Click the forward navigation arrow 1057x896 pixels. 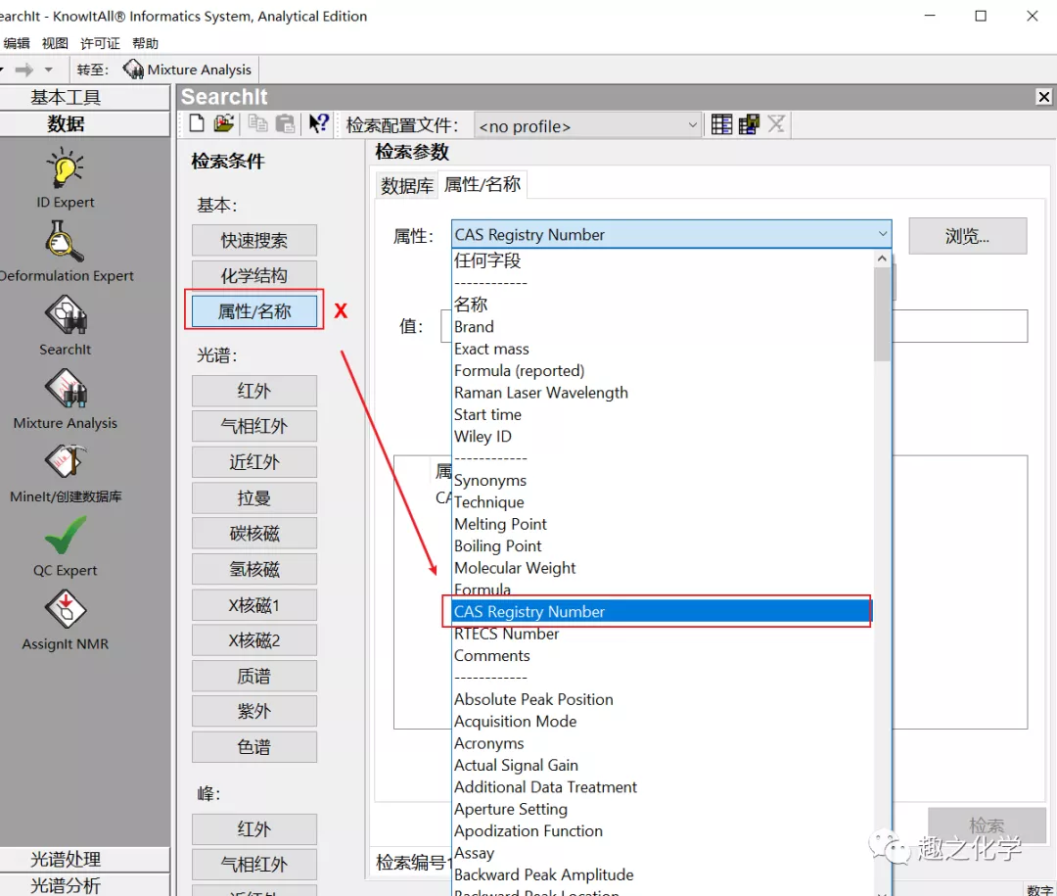(x=24, y=70)
